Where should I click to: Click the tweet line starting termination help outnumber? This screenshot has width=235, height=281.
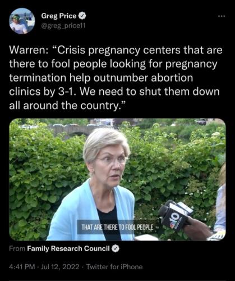pyautogui.click(x=101, y=78)
